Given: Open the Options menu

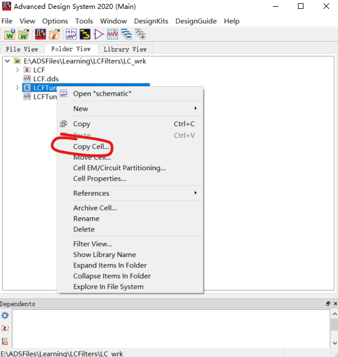Looking at the screenshot, I should click(55, 21).
